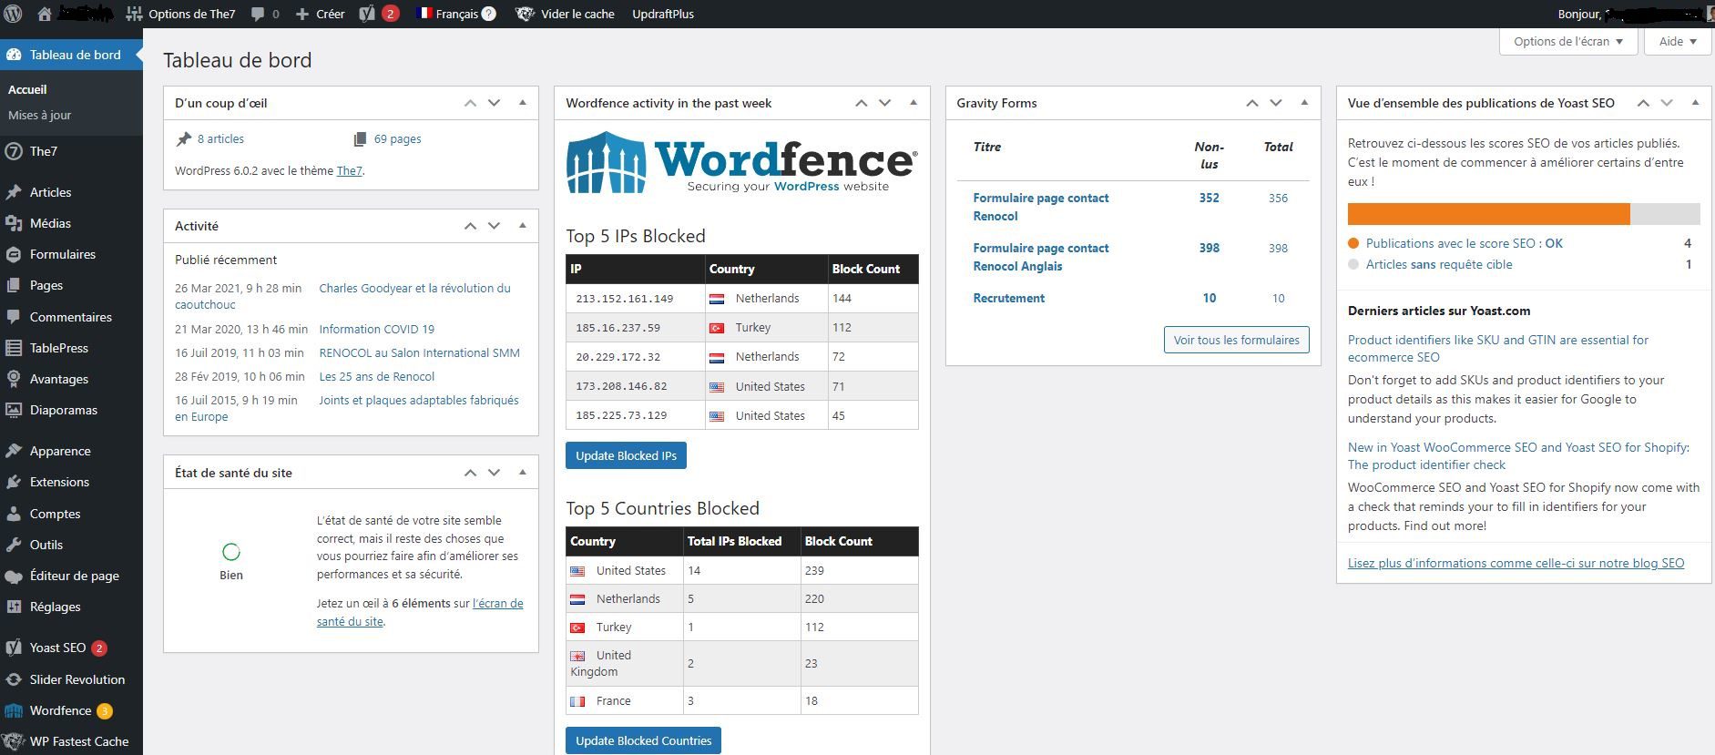This screenshot has height=755, width=1715.
Task: Open the Recrutement form link
Action: [x=1008, y=298]
